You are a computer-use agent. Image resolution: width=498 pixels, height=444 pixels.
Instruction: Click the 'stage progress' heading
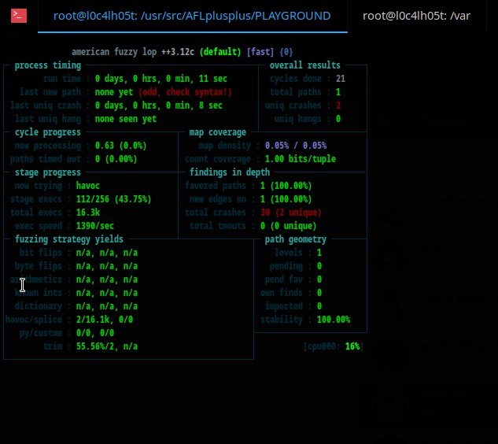pos(48,172)
